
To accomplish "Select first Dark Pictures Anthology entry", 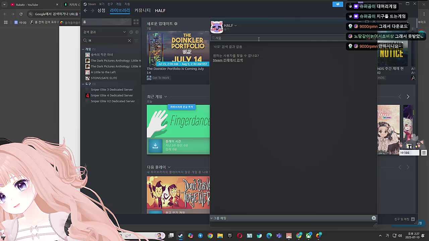I will [113, 61].
